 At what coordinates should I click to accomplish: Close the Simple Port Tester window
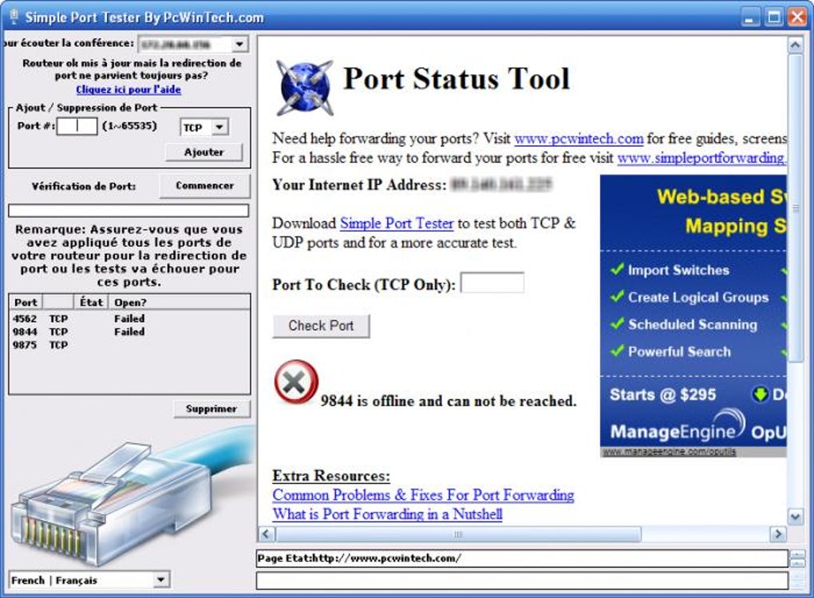(x=797, y=17)
